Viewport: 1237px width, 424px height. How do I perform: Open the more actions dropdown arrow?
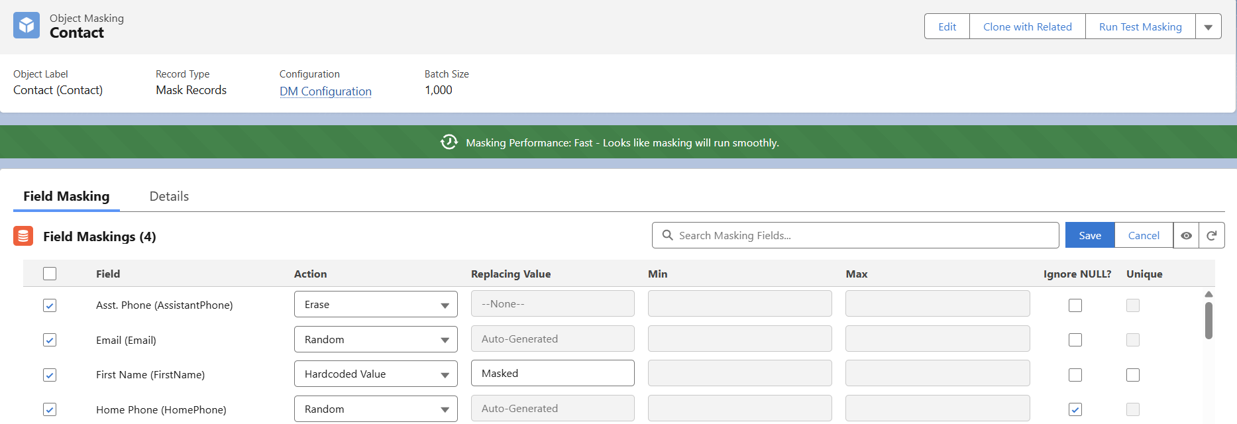click(1208, 27)
